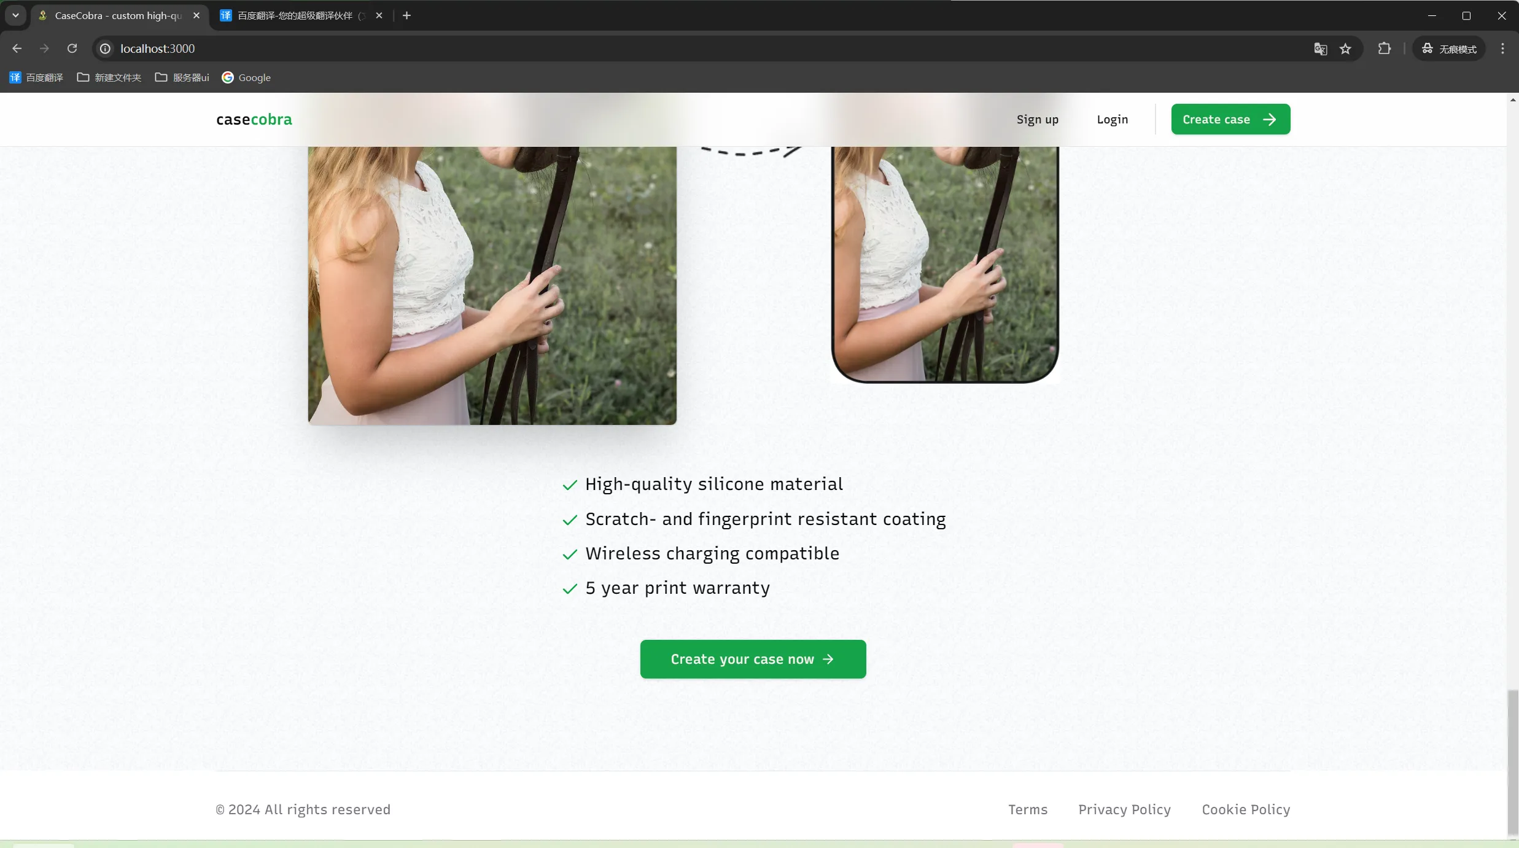Open the Google bookmark
Viewport: 1519px width, 848px height.
click(x=246, y=77)
